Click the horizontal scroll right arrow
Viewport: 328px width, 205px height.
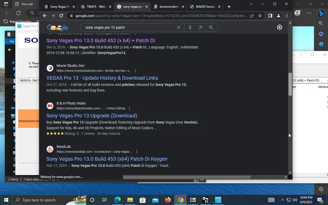pos(286,177)
